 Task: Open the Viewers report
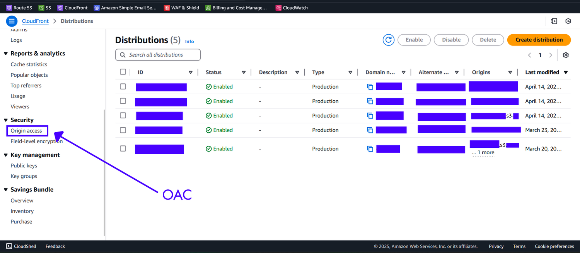(x=20, y=106)
